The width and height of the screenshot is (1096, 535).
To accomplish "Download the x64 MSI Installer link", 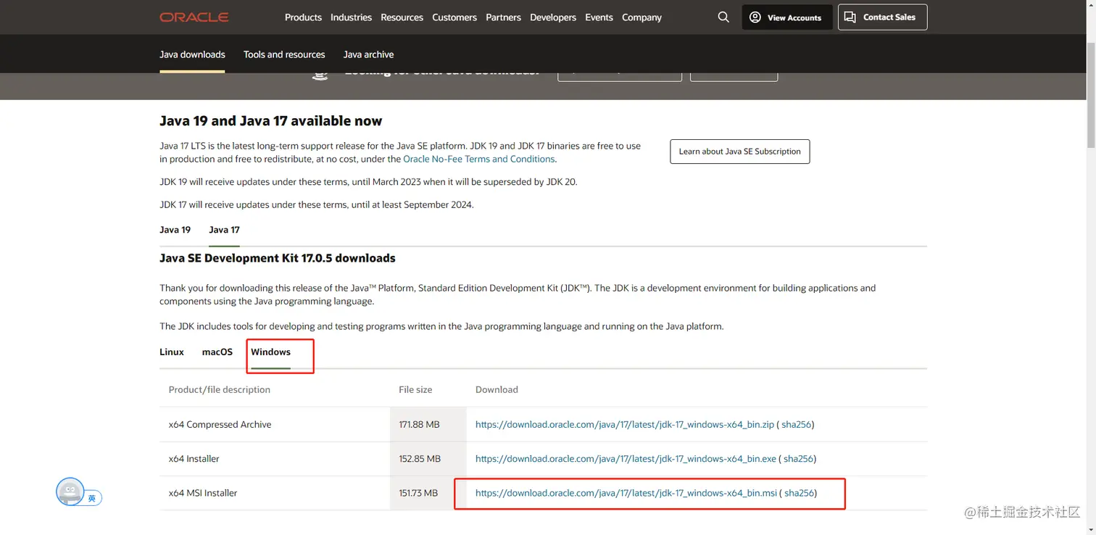I will click(626, 493).
